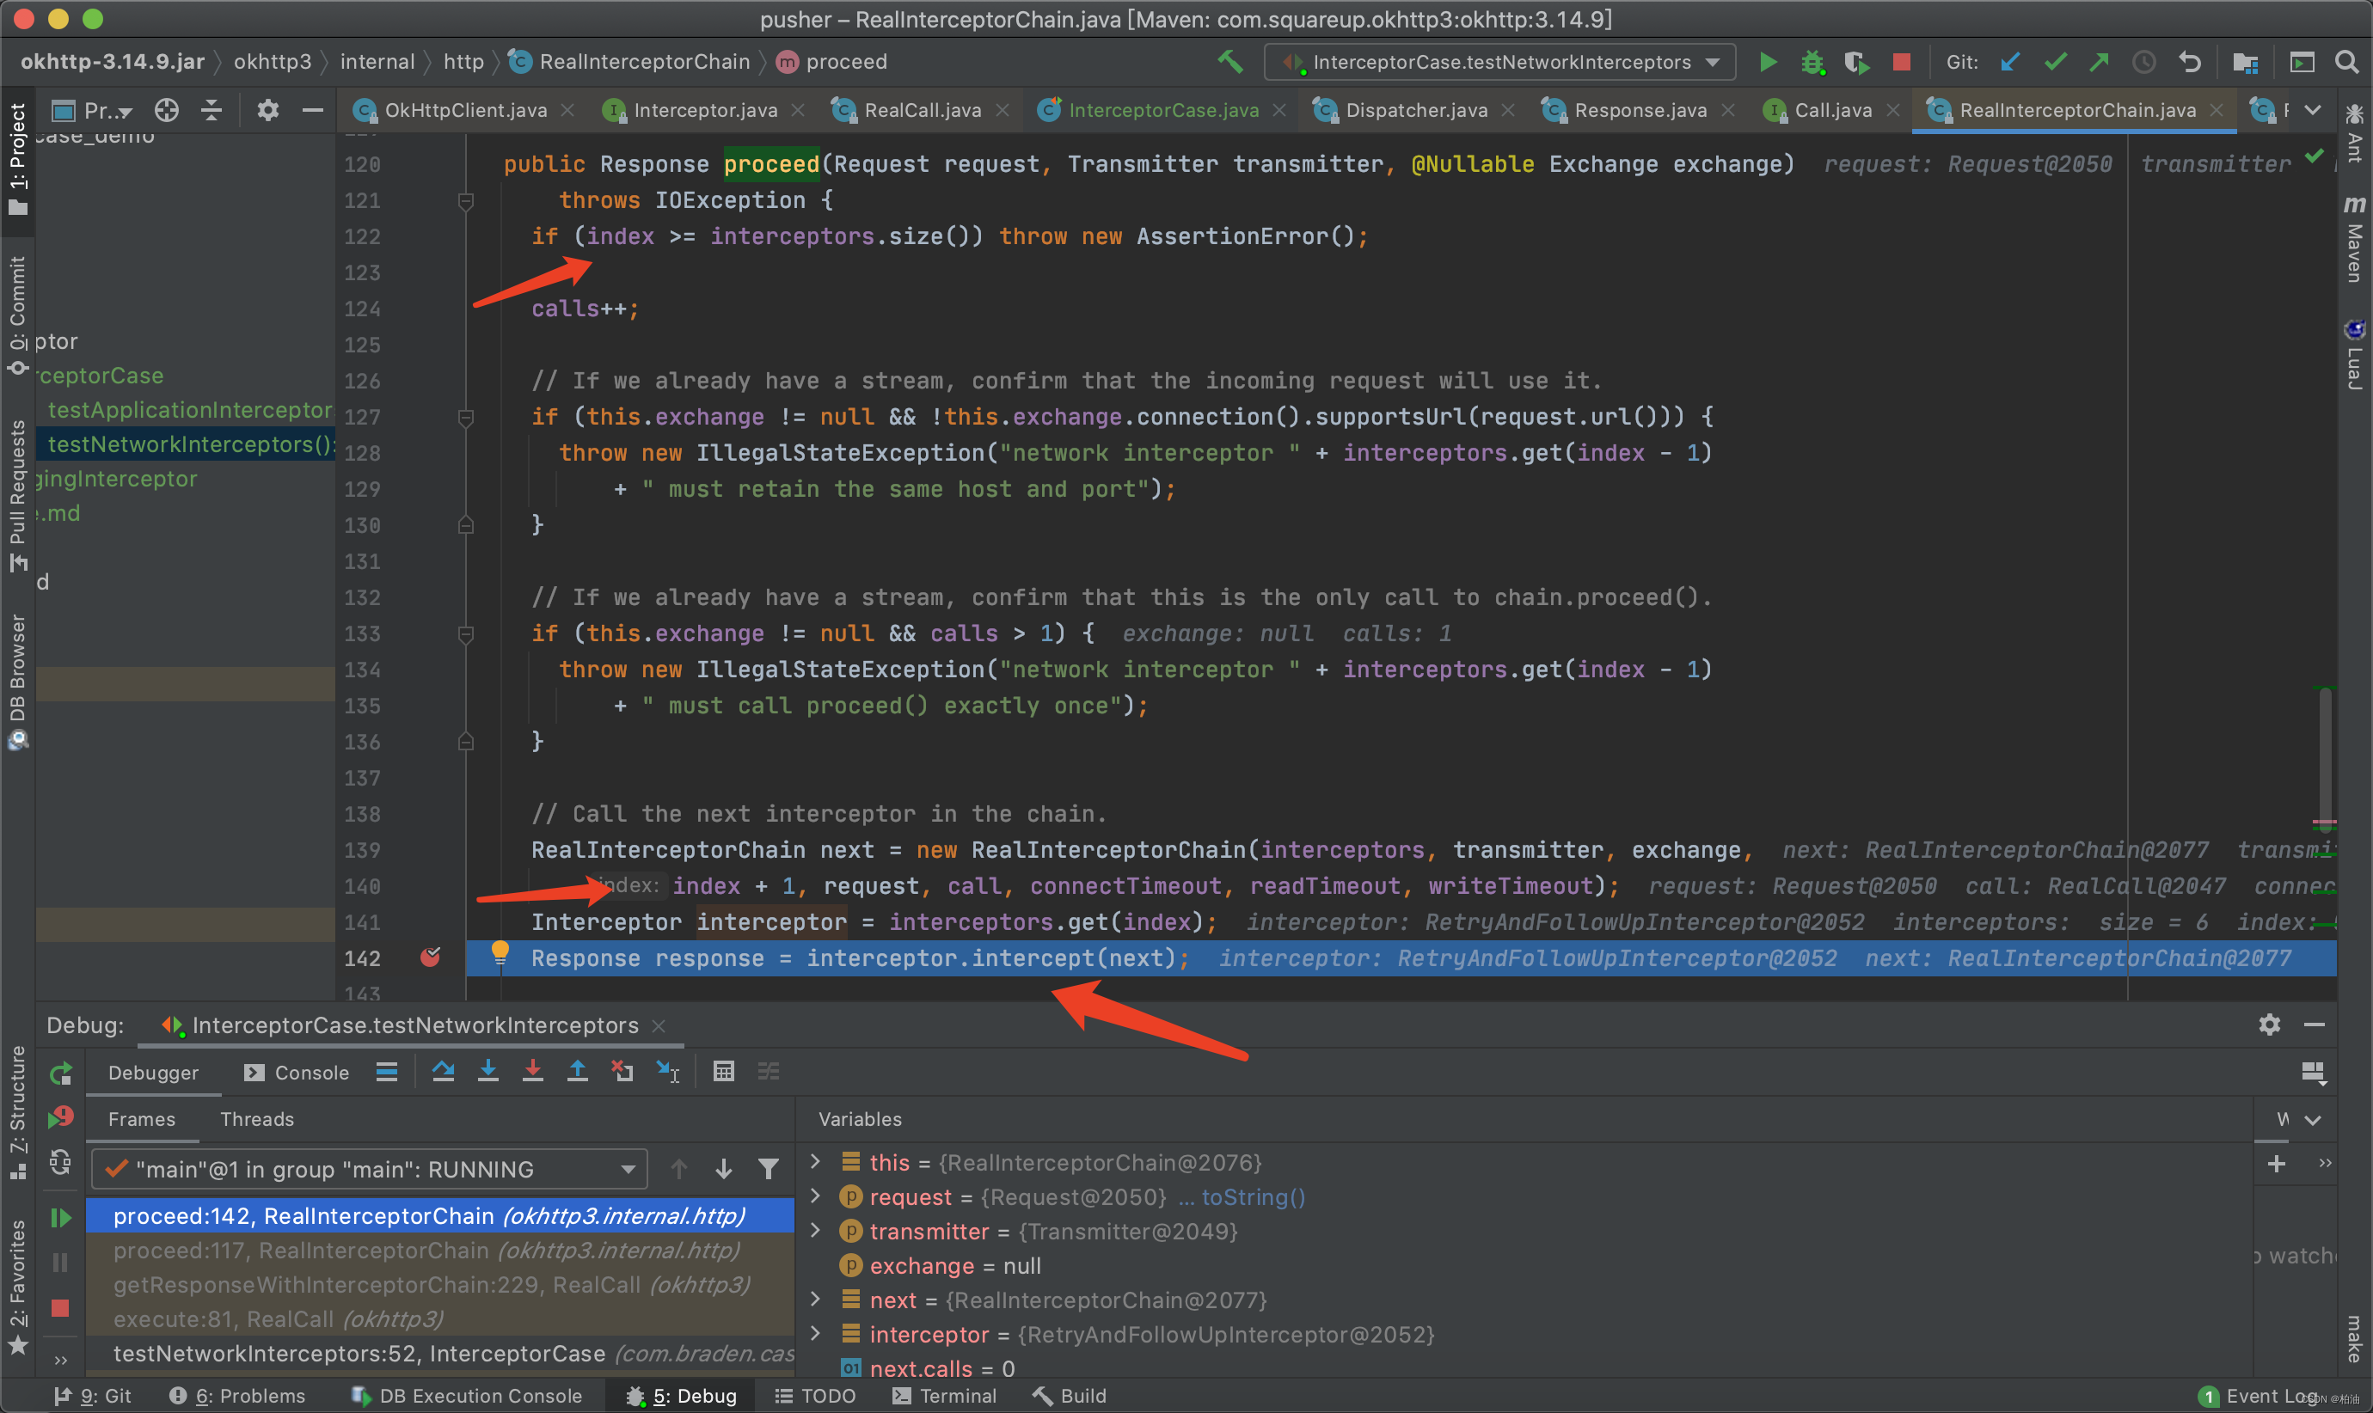Screen dimensions: 2373x1413
Task: Click the Build project hammer icon
Action: (x=1229, y=63)
